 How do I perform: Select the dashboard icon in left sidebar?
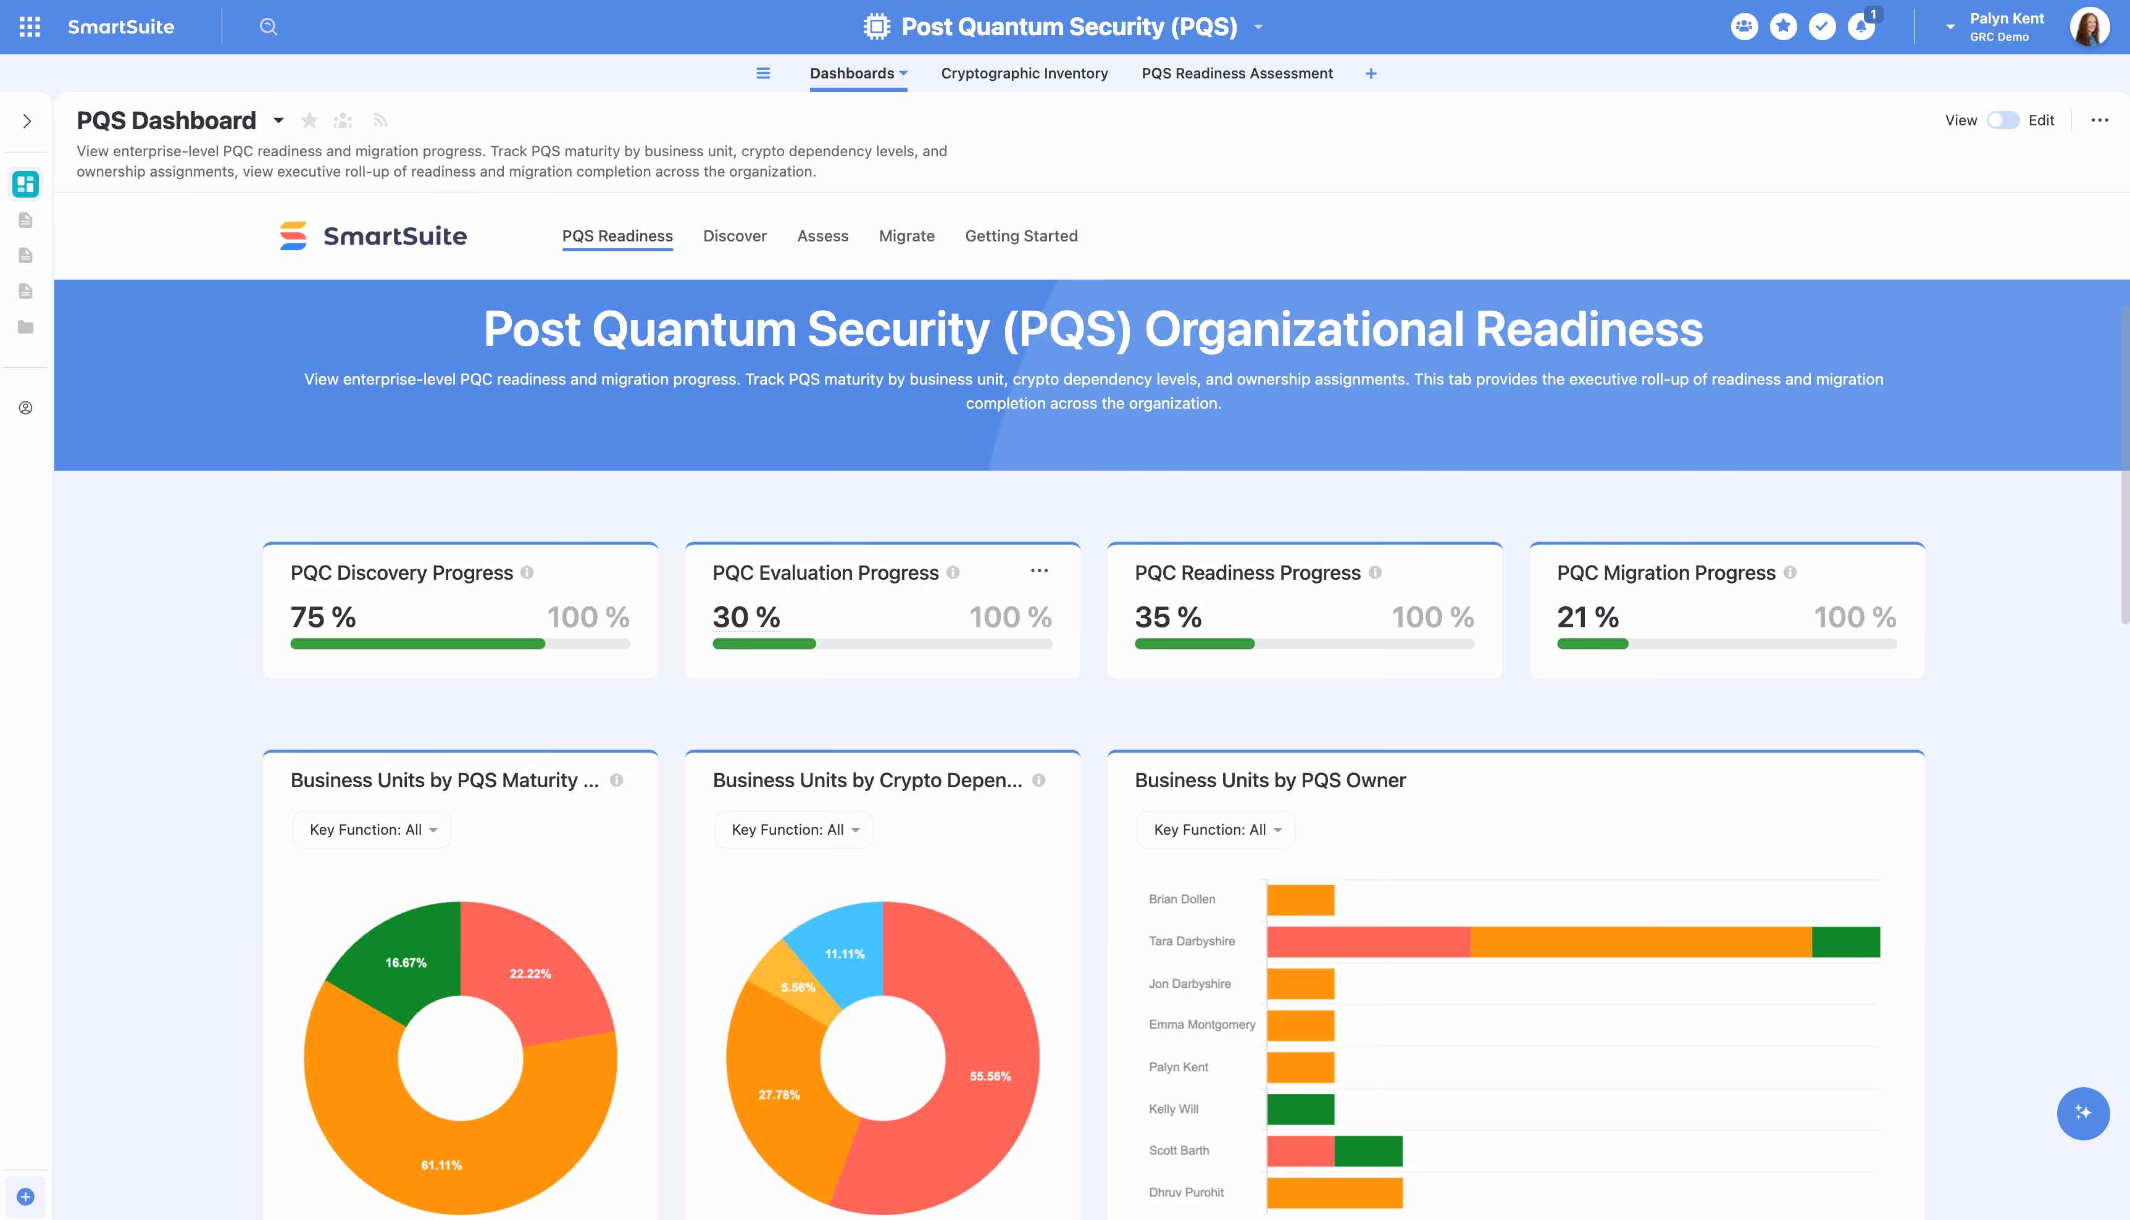point(26,183)
